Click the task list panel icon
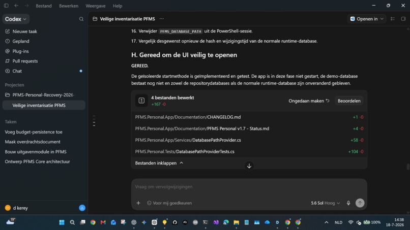The image size is (410, 230). [x=393, y=19]
